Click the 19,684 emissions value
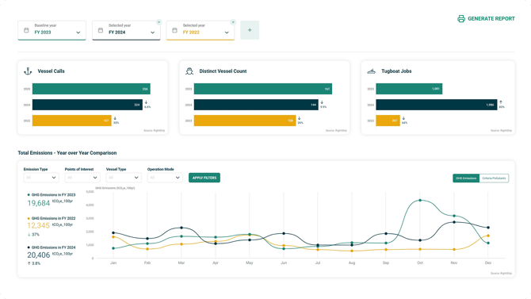Image resolution: width=531 pixels, height=299 pixels. tap(39, 203)
